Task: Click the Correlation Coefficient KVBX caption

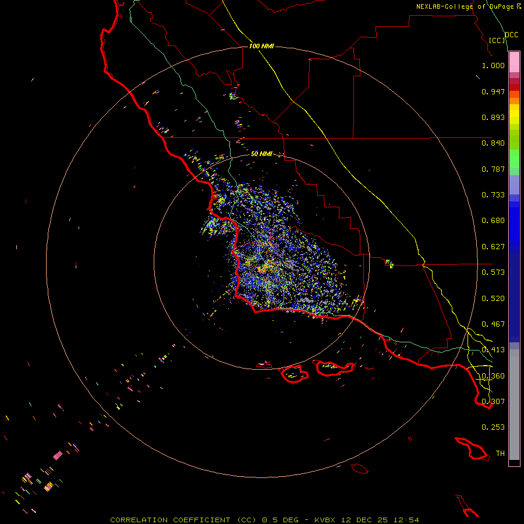Action: click(264, 520)
